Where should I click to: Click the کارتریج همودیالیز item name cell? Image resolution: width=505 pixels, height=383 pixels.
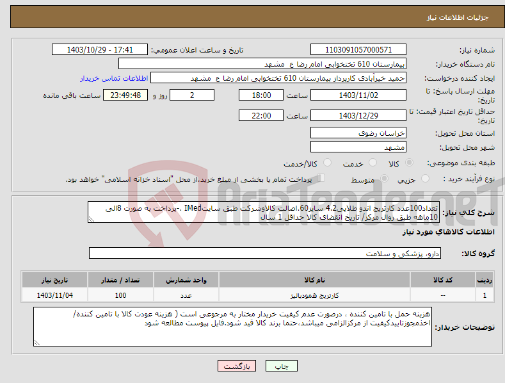coord(314,295)
